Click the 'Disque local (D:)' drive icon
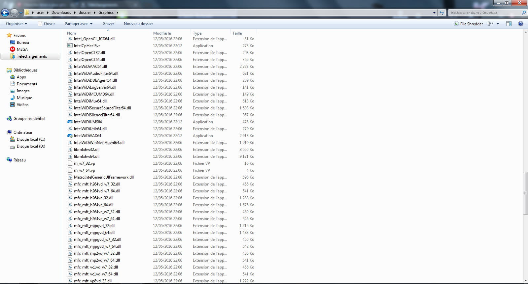The width and height of the screenshot is (528, 284). (13, 146)
